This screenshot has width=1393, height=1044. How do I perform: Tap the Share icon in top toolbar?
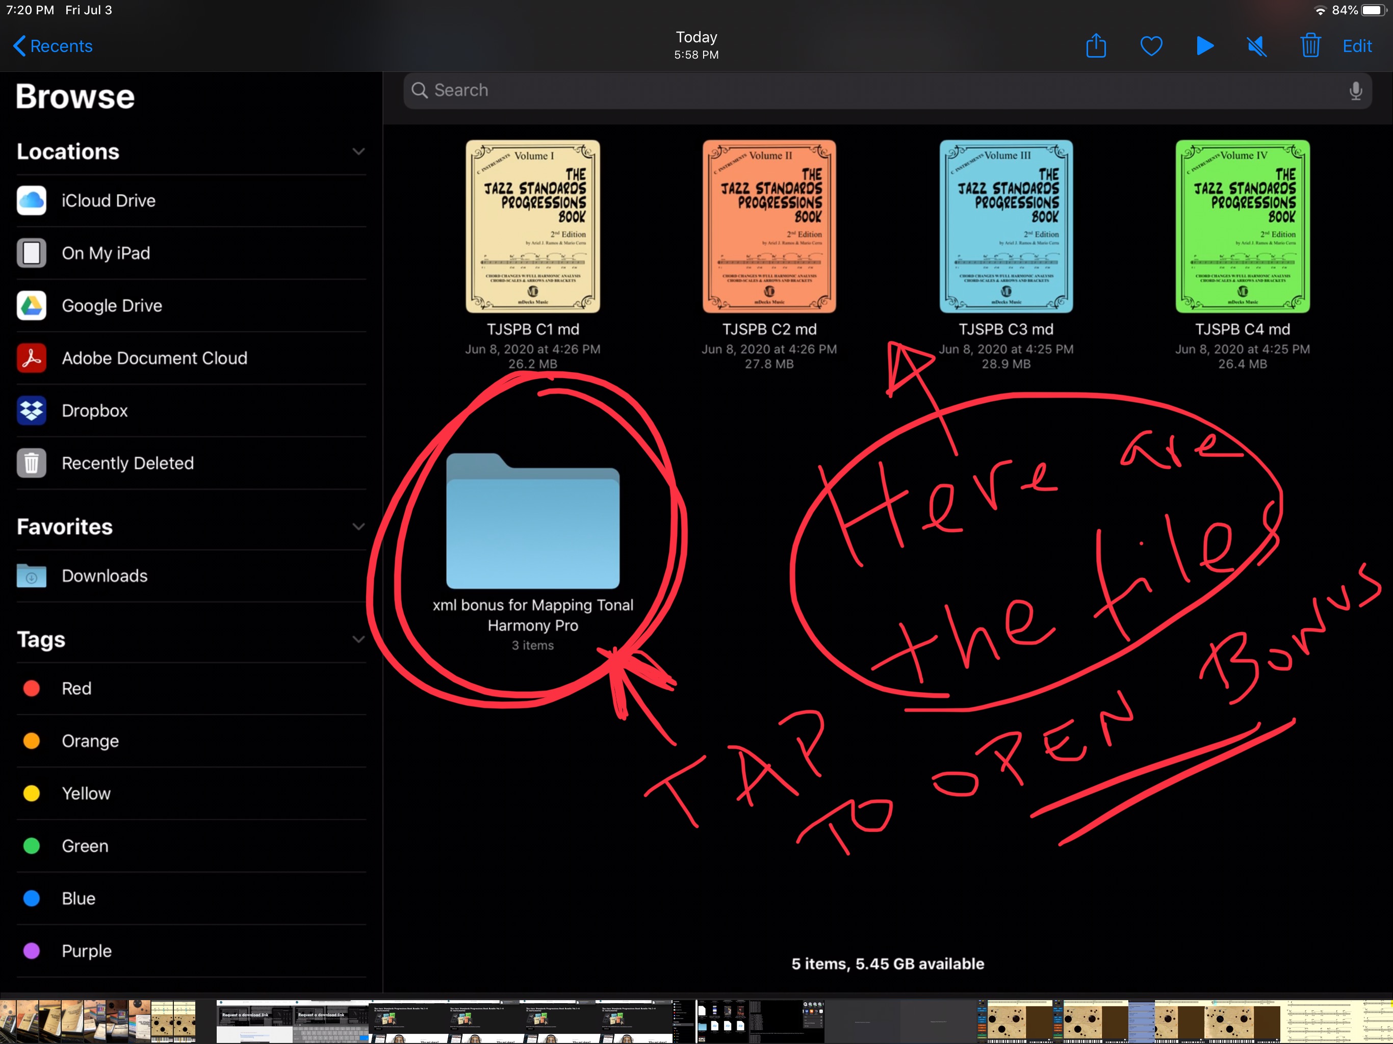tap(1096, 46)
